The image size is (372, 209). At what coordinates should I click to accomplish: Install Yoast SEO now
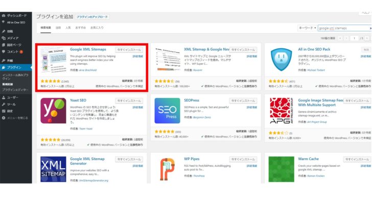(x=129, y=100)
